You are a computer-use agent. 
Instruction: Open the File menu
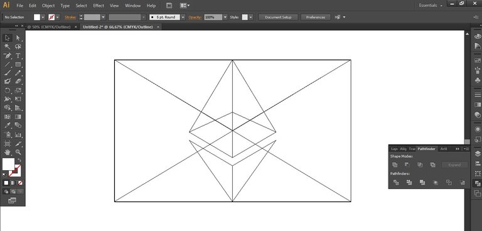pyautogui.click(x=19, y=6)
